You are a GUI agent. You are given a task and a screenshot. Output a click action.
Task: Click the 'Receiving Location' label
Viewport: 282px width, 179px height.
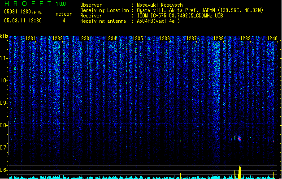[x=104, y=10]
